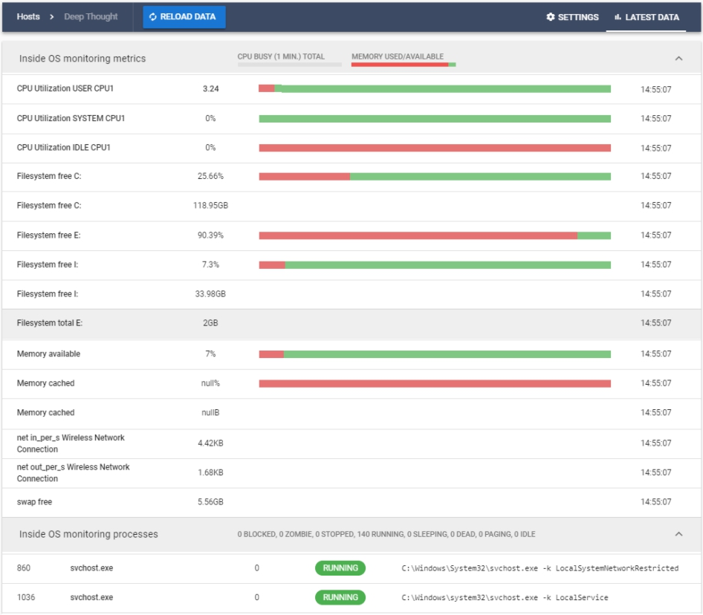Screen dimensions: 703x615
Task: Click the CPU BUSY (1 MIN.) TOTAL bar
Action: [290, 65]
